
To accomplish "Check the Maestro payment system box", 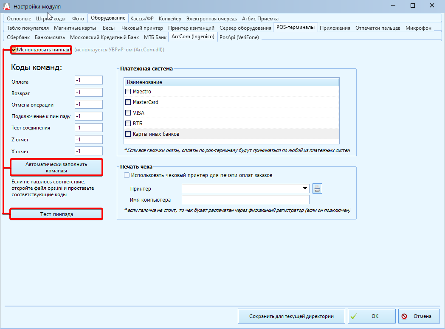I will coord(128,92).
